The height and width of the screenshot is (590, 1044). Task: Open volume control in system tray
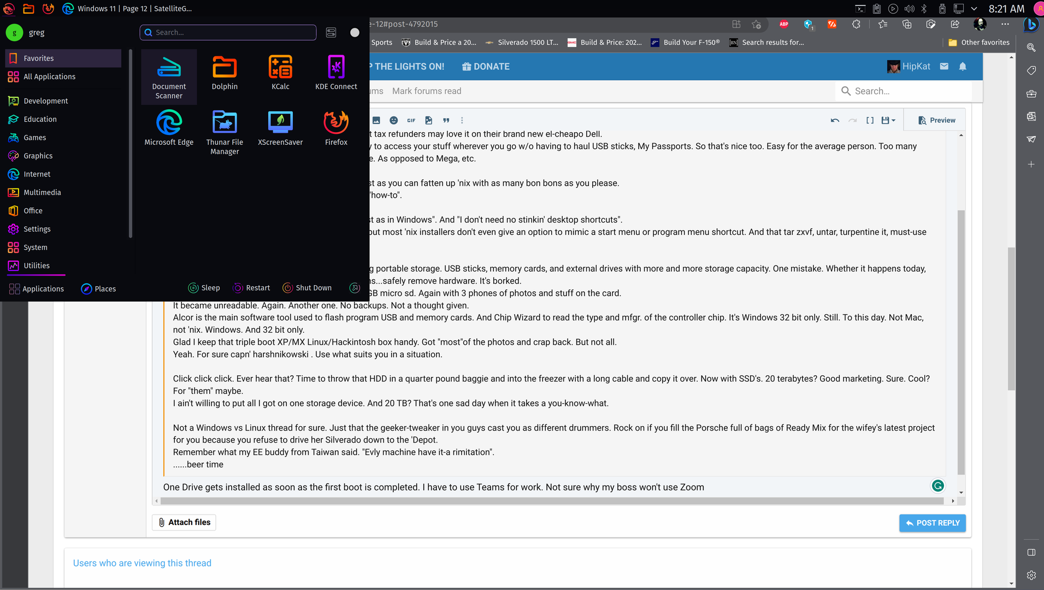pyautogui.click(x=909, y=9)
